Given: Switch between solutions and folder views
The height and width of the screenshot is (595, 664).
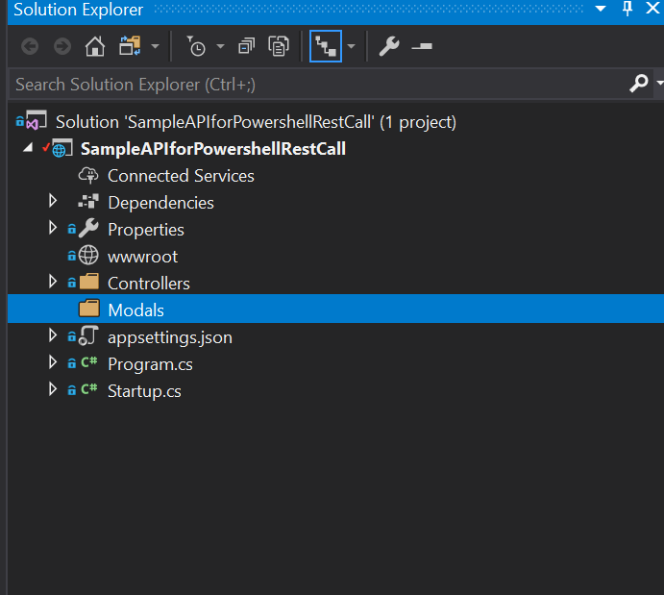Looking at the screenshot, I should click(130, 46).
